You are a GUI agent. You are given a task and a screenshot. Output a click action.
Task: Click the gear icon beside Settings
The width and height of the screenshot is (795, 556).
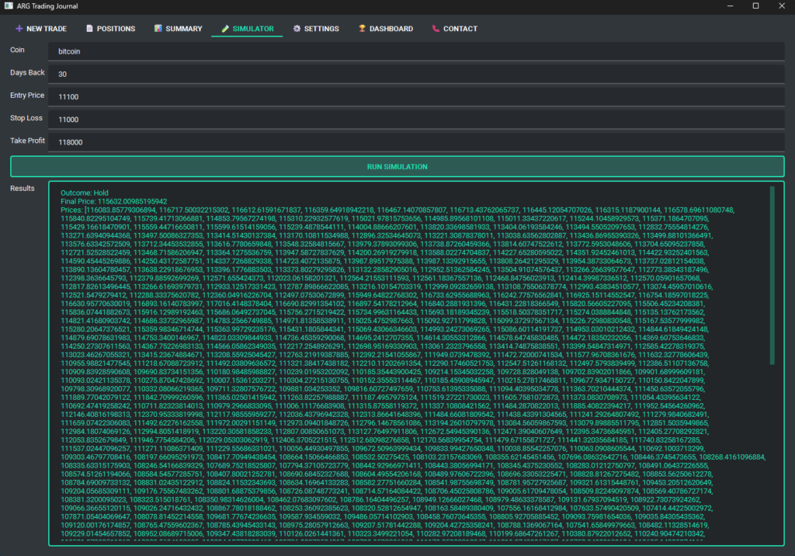pyautogui.click(x=297, y=29)
